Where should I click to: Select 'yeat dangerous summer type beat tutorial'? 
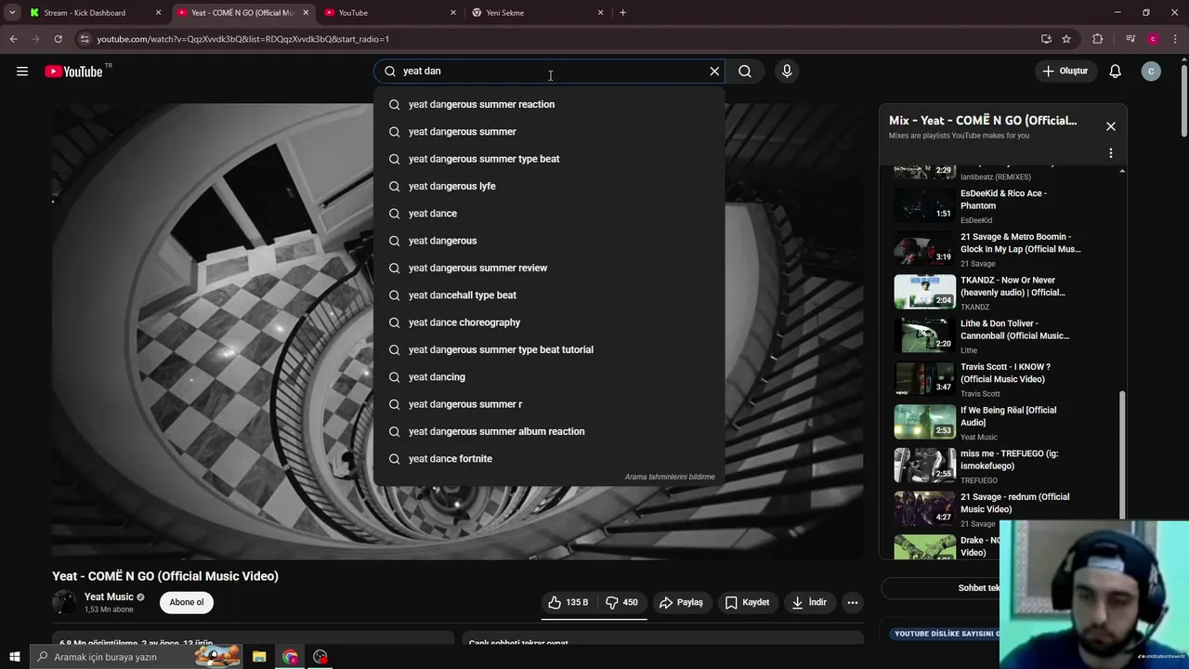(x=549, y=349)
